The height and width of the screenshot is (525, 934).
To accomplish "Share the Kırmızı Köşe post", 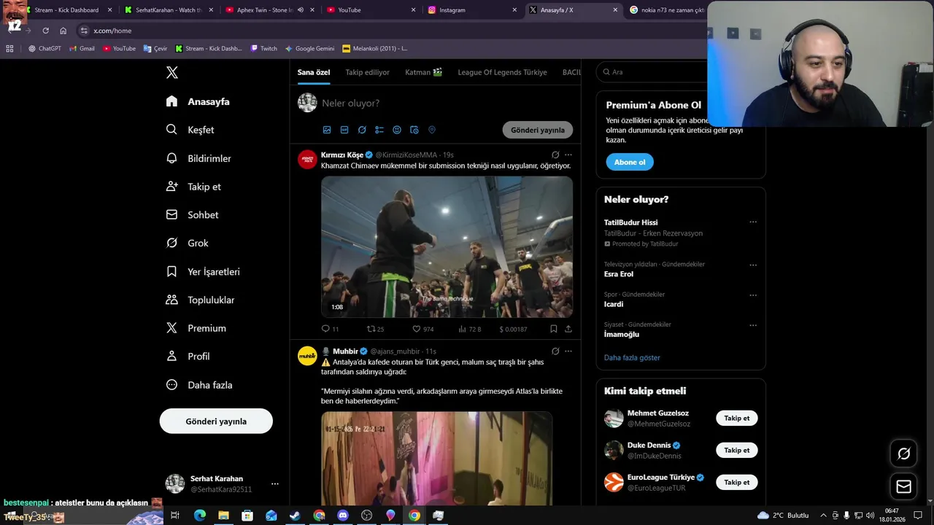I will point(568,329).
